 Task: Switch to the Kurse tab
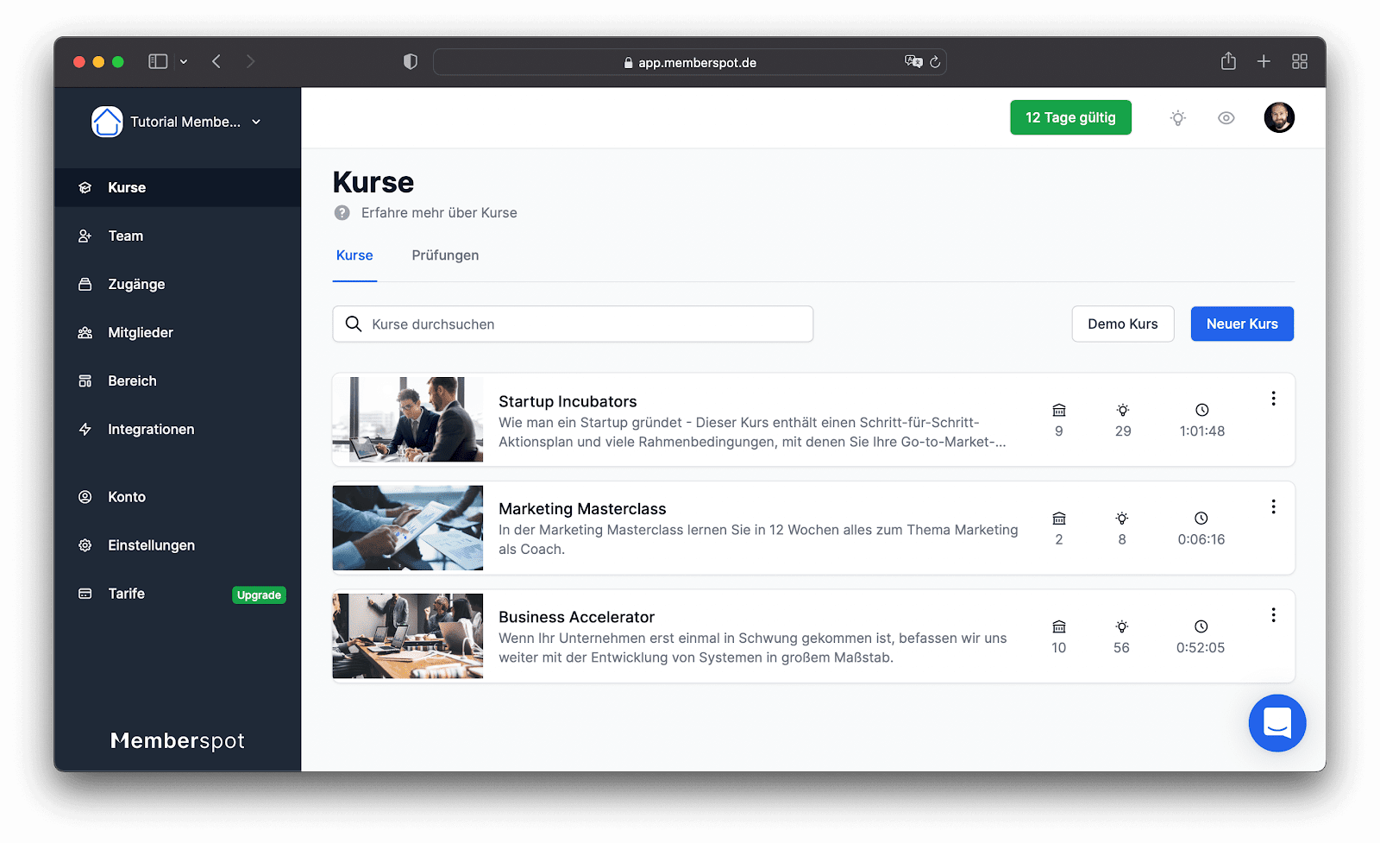[354, 255]
